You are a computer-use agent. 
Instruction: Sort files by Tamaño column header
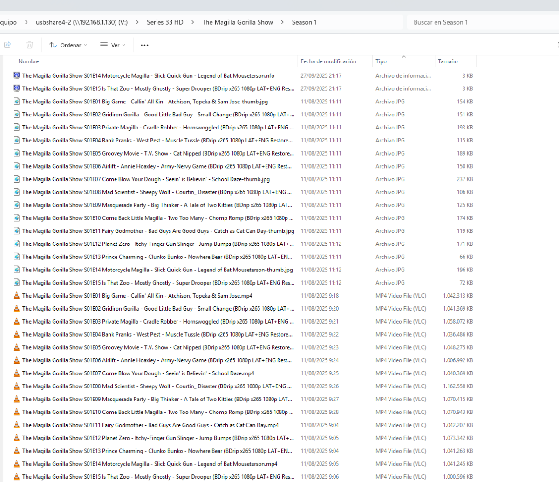(448, 61)
